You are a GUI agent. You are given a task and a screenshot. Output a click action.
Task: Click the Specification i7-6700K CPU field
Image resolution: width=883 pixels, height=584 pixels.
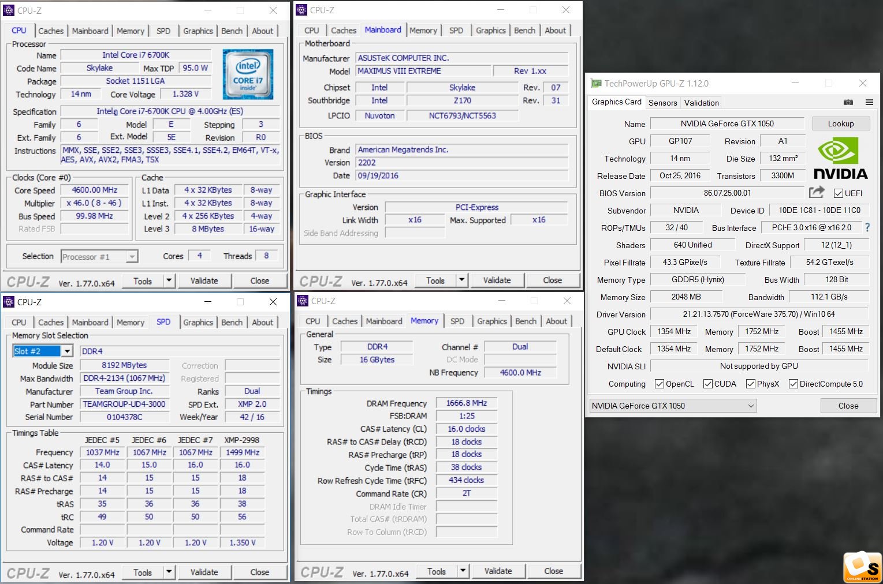pyautogui.click(x=170, y=111)
